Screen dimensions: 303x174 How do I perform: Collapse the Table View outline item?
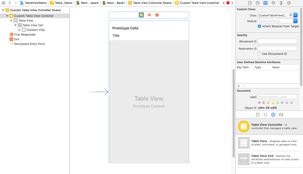click(x=11, y=21)
